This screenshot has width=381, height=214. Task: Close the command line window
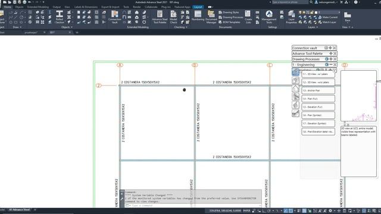[122, 194]
